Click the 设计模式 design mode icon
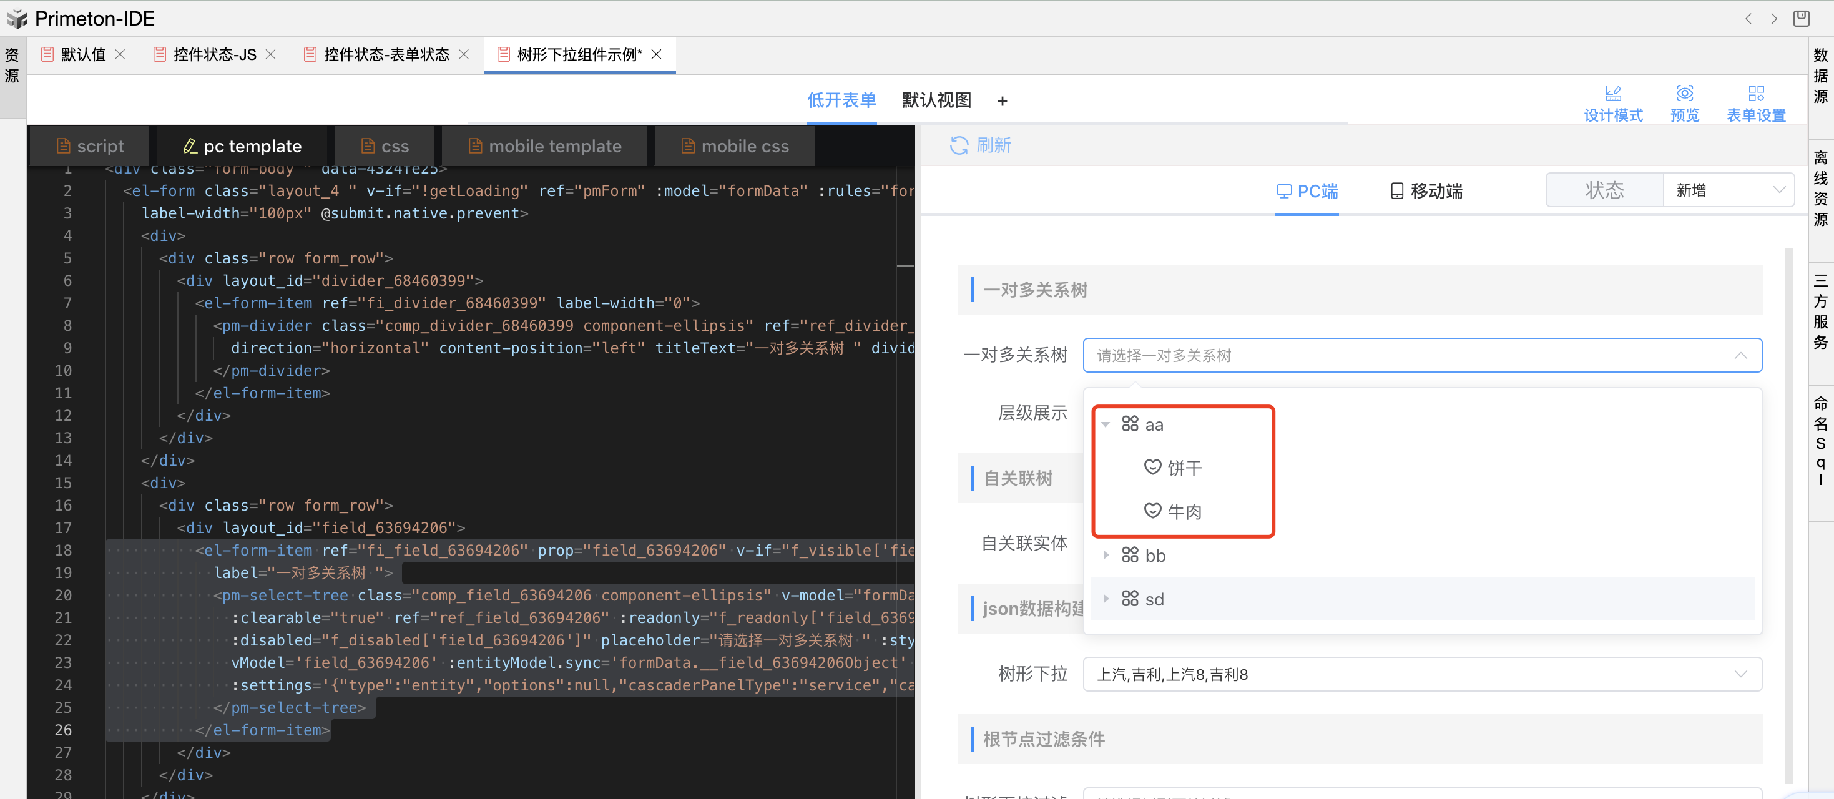Screen dimensions: 1834x799 pyautogui.click(x=1612, y=93)
